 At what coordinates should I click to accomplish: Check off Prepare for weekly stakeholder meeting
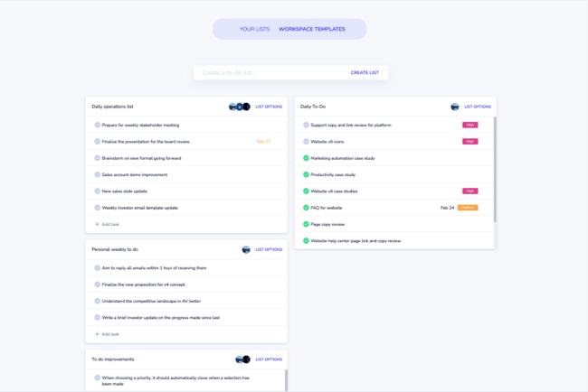point(98,126)
